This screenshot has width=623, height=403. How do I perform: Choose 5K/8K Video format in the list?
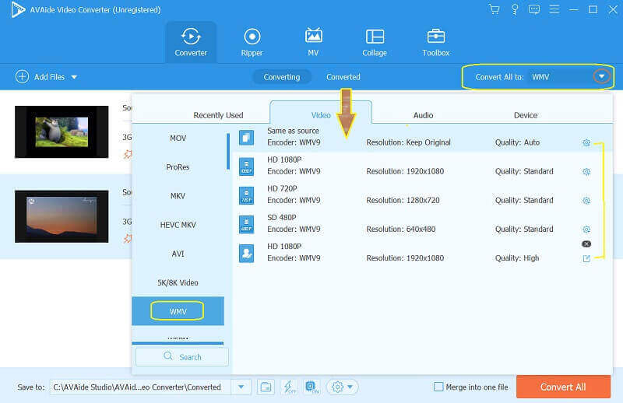coord(178,282)
